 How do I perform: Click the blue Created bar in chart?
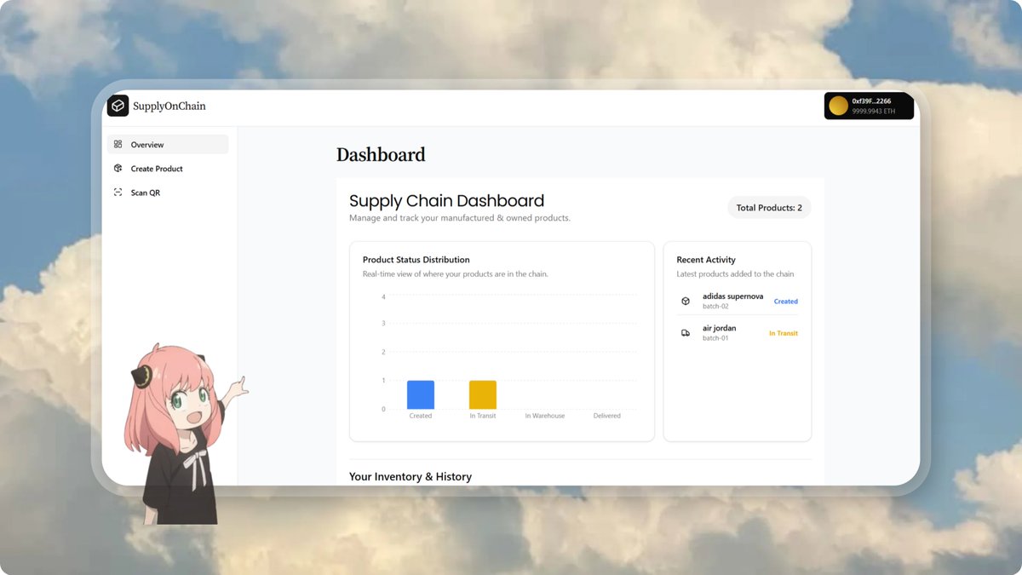pos(421,394)
